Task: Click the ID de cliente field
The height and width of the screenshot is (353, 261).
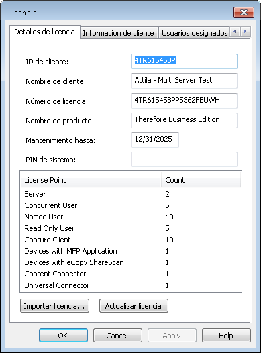Action: [184, 61]
